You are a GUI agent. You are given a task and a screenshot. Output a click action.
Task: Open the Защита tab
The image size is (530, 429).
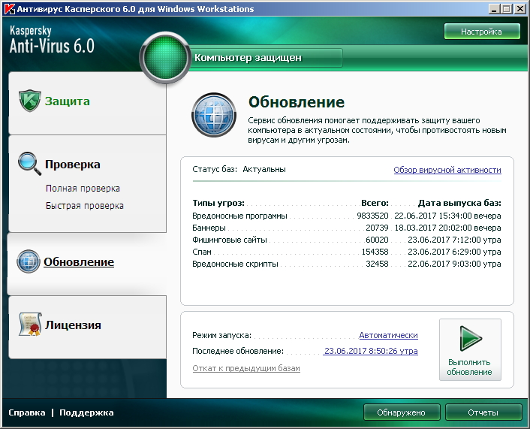point(67,101)
